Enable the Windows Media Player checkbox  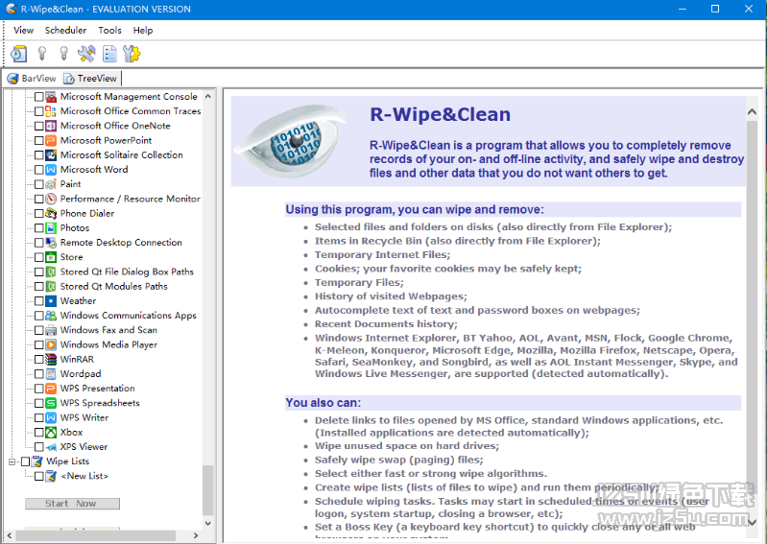click(39, 345)
